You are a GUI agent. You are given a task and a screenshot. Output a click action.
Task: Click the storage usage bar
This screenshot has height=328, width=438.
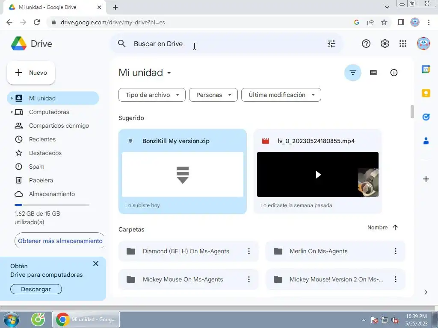click(52, 205)
